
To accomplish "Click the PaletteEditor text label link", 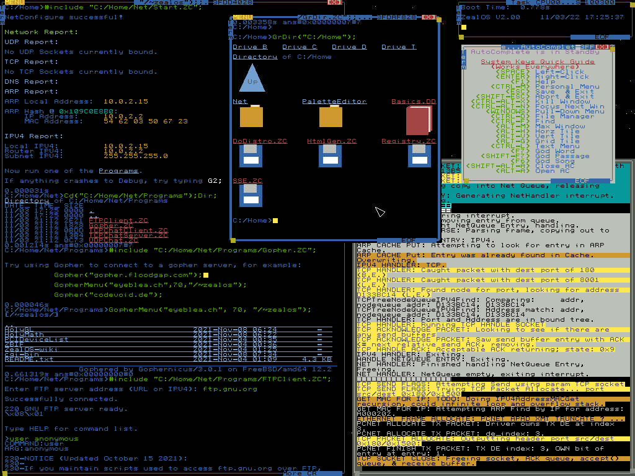I will [x=334, y=101].
